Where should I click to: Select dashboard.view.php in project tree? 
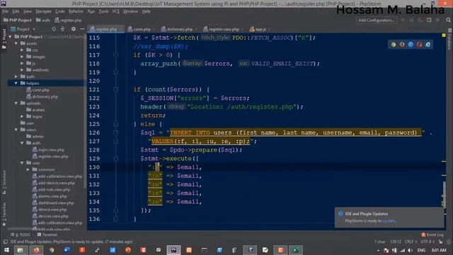tap(53, 203)
